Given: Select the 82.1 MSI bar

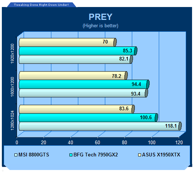Looking at the screenshot, I should [76, 59].
